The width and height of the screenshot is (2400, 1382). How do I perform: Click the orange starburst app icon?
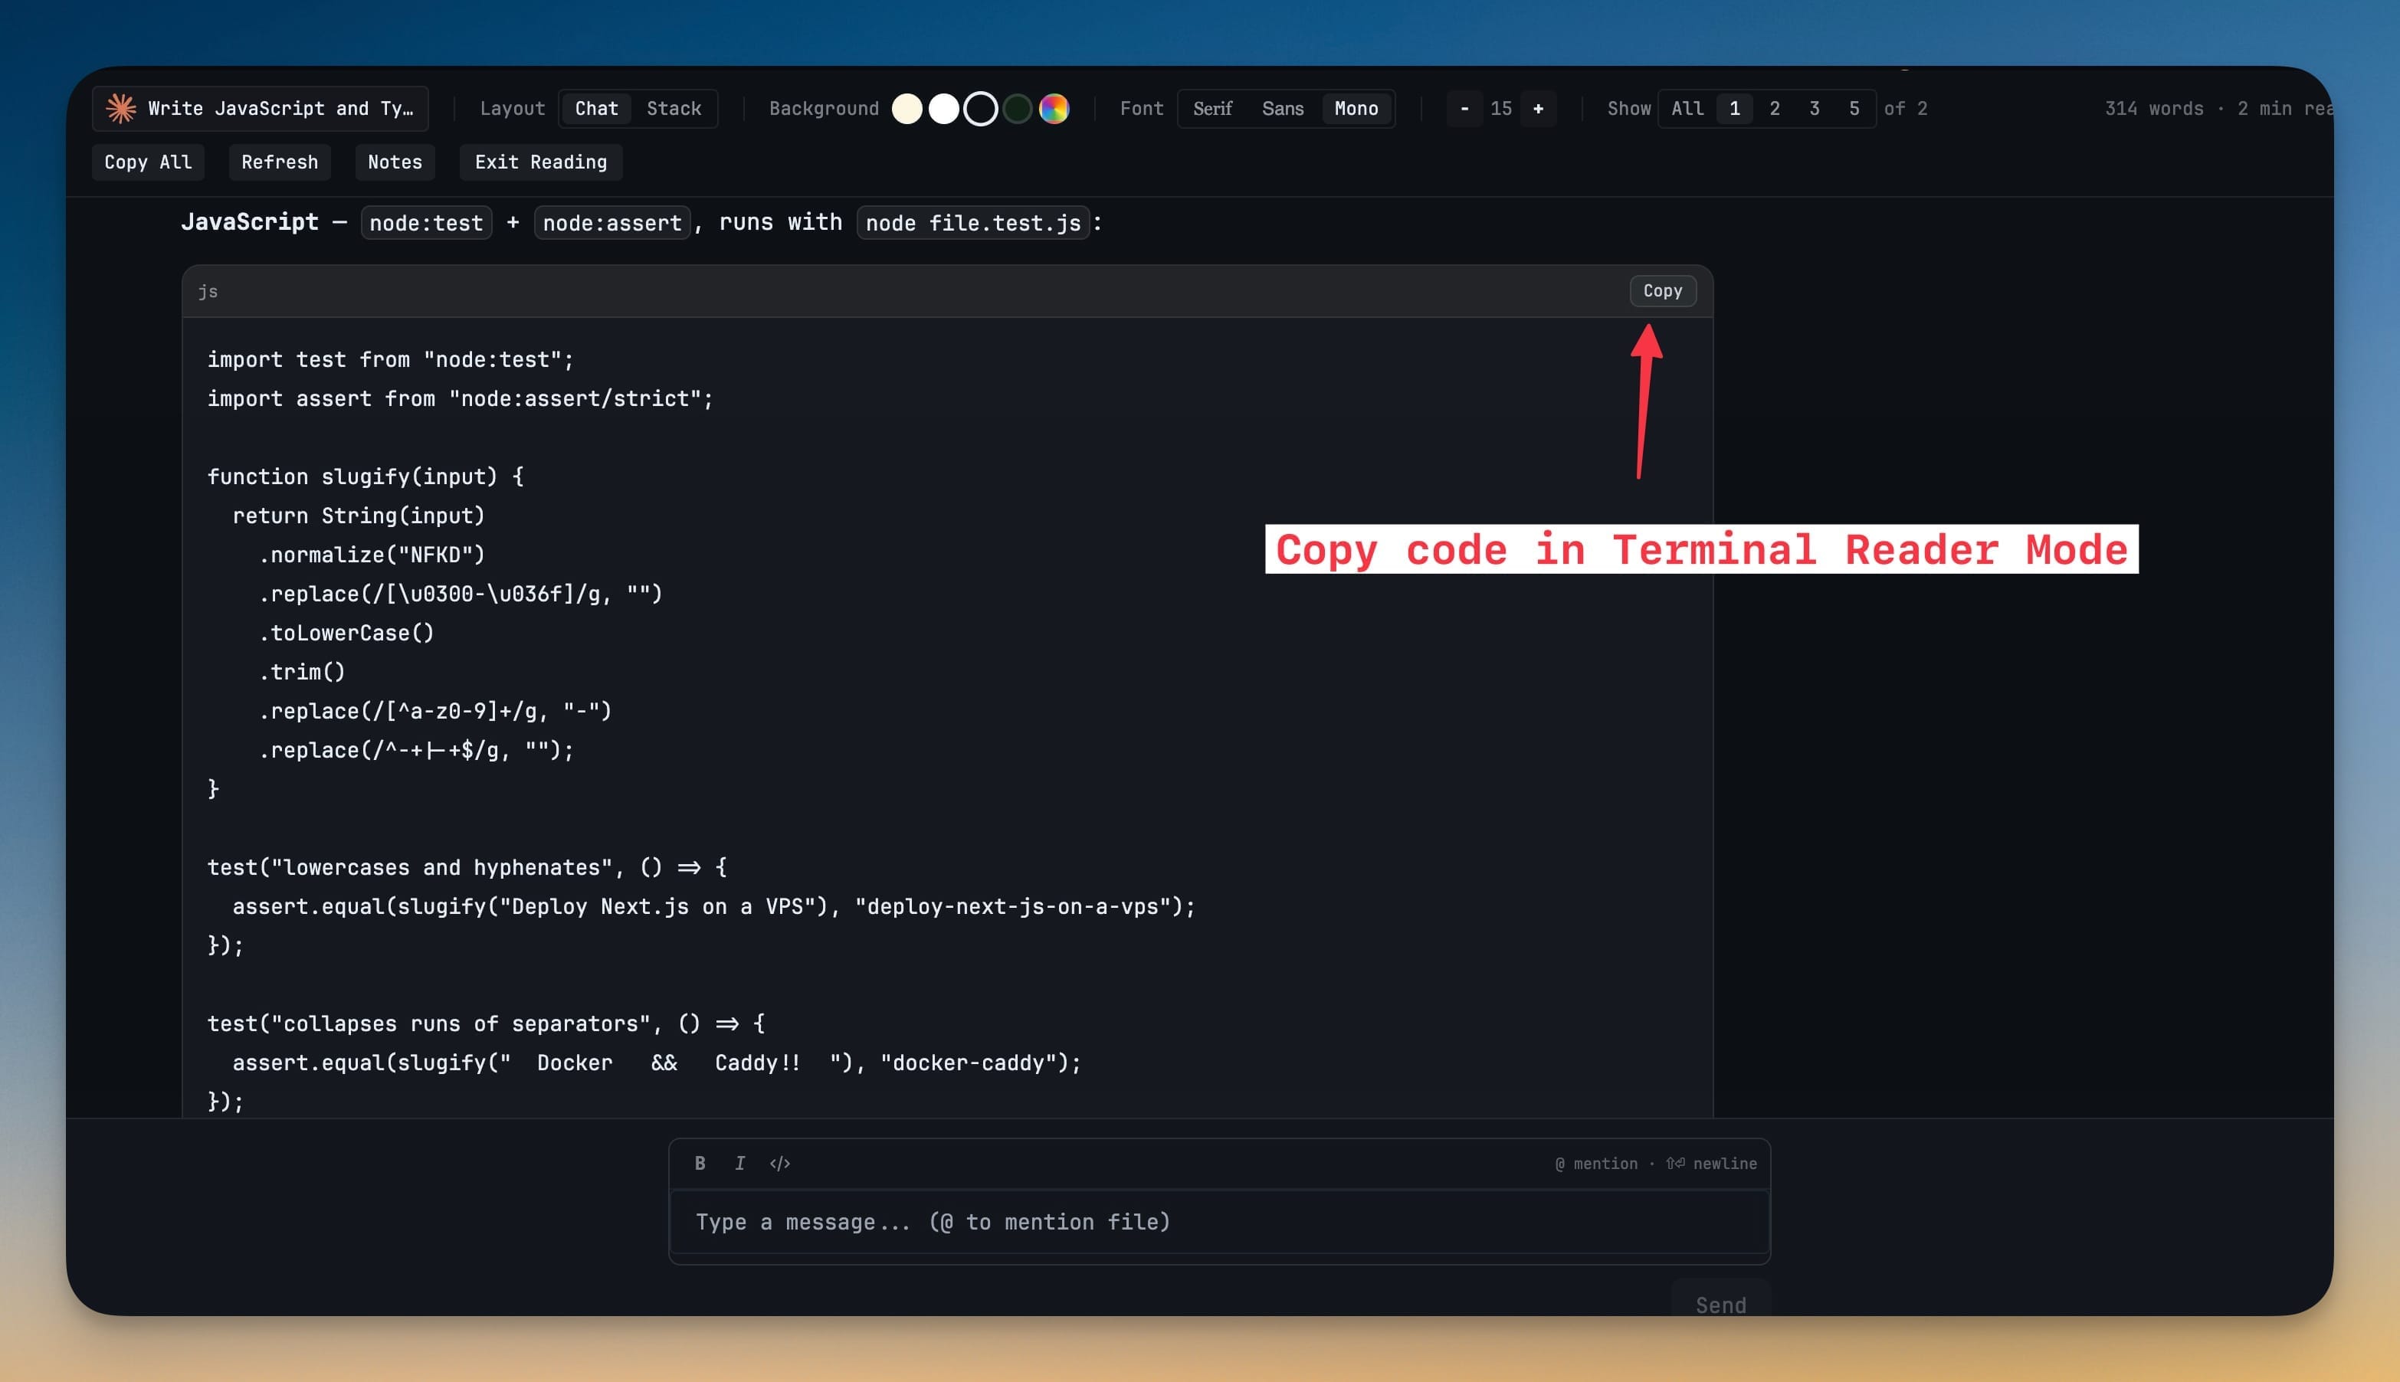(x=120, y=108)
